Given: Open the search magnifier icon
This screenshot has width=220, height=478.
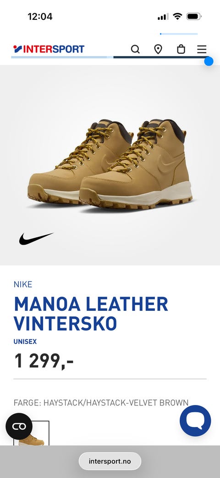Looking at the screenshot, I should coord(135,49).
